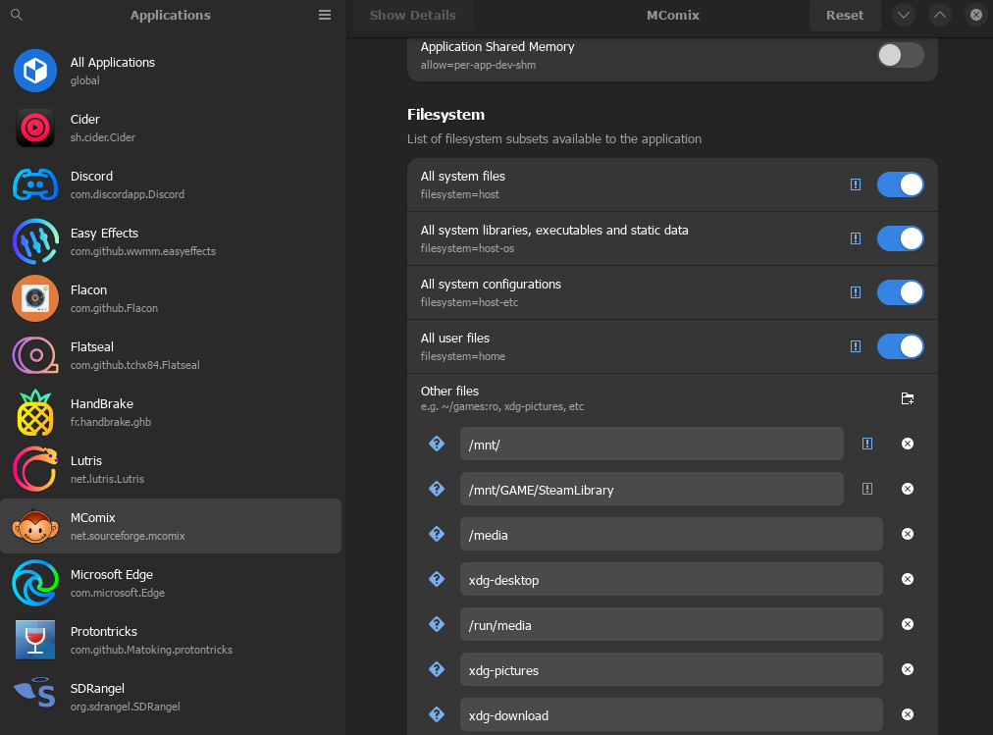Click warning icon next to All system files
Screen dimensions: 993x735
pos(856,184)
